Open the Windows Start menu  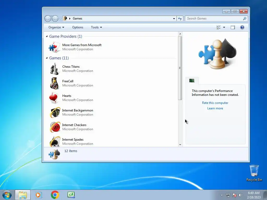[x=7, y=195]
